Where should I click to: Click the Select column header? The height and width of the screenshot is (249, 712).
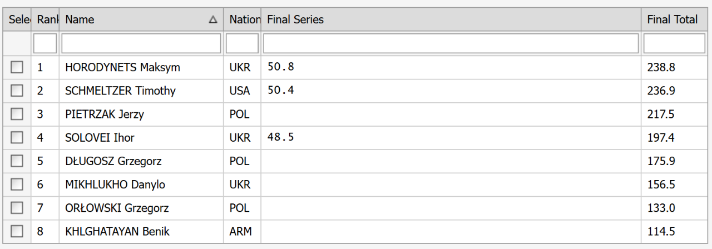pyautogui.click(x=17, y=20)
